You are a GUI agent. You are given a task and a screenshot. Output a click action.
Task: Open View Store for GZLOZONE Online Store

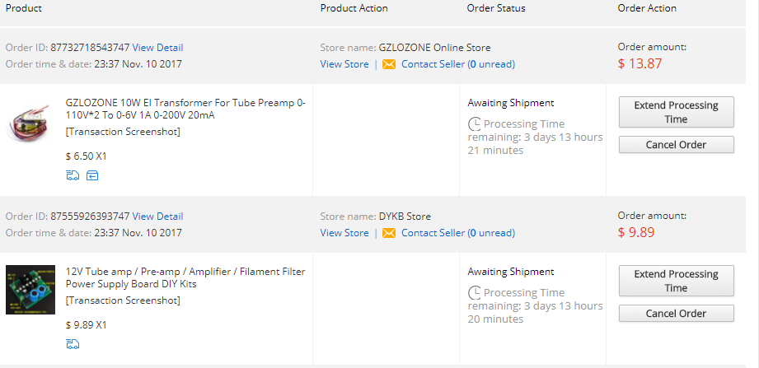tap(344, 64)
